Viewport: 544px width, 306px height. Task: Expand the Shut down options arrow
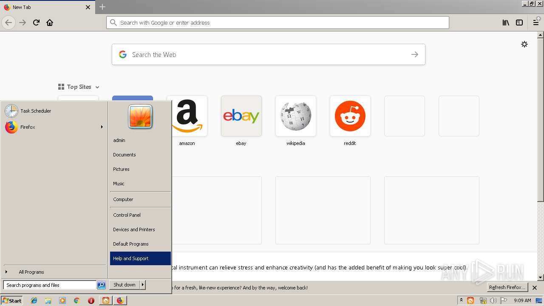[x=143, y=285]
